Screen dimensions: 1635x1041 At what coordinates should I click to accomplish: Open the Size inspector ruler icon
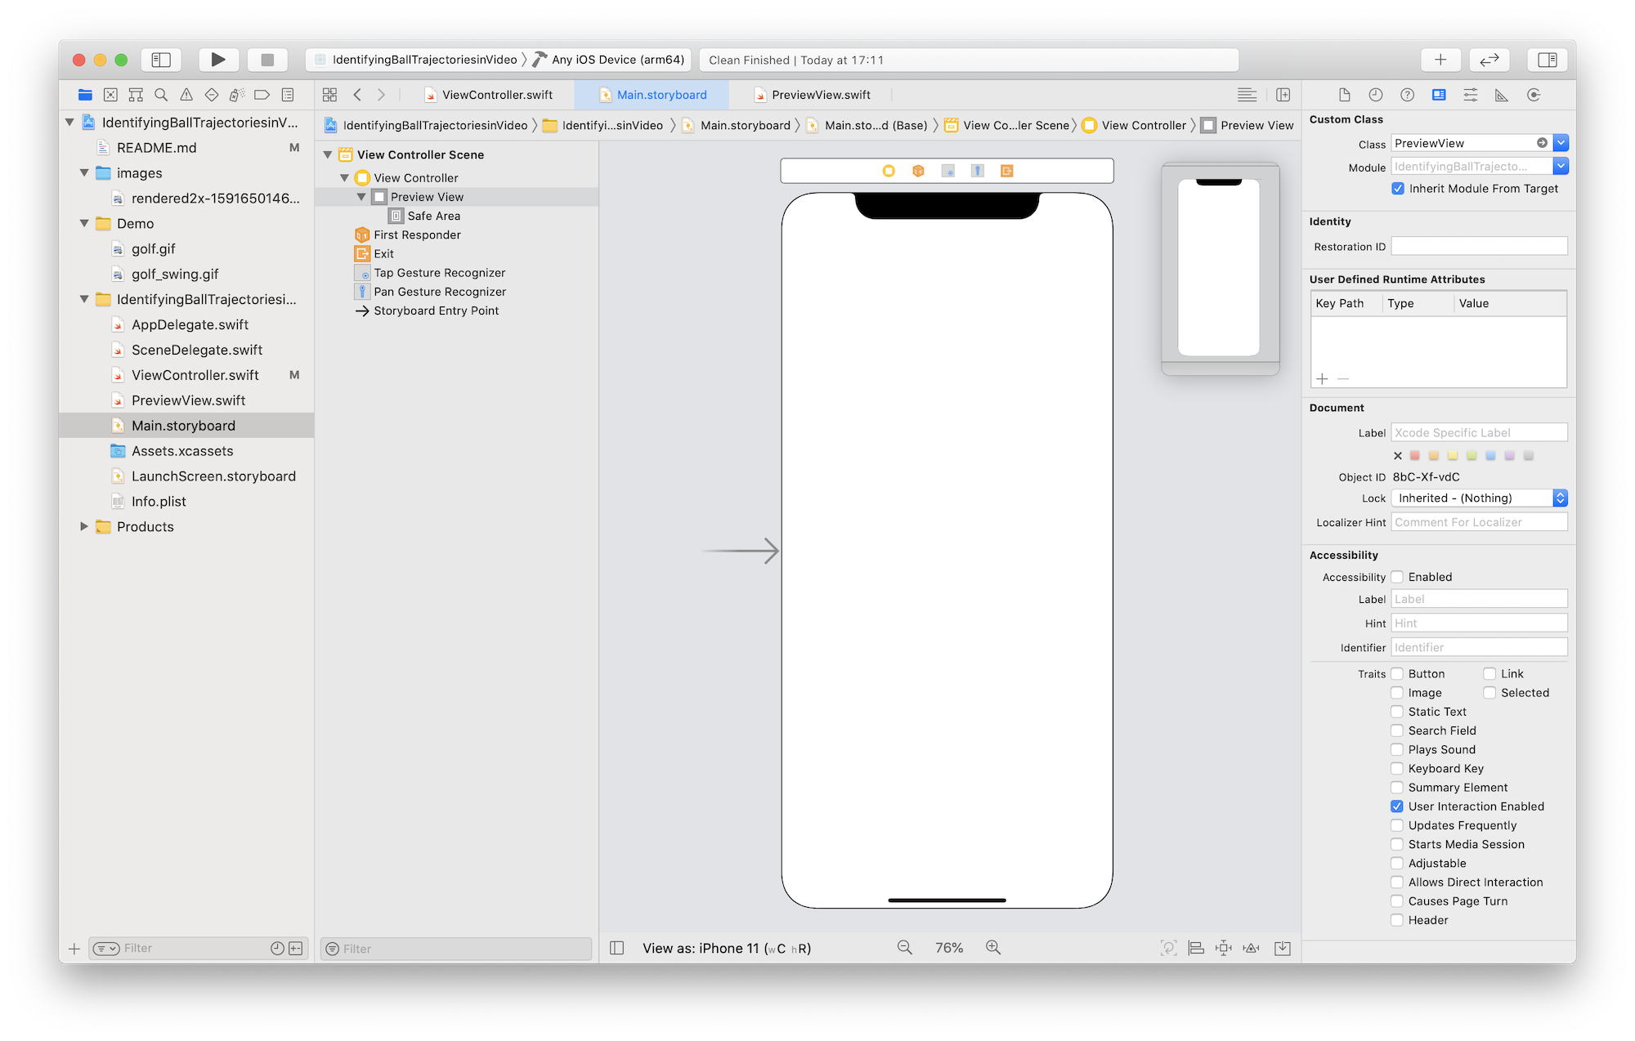[1502, 95]
